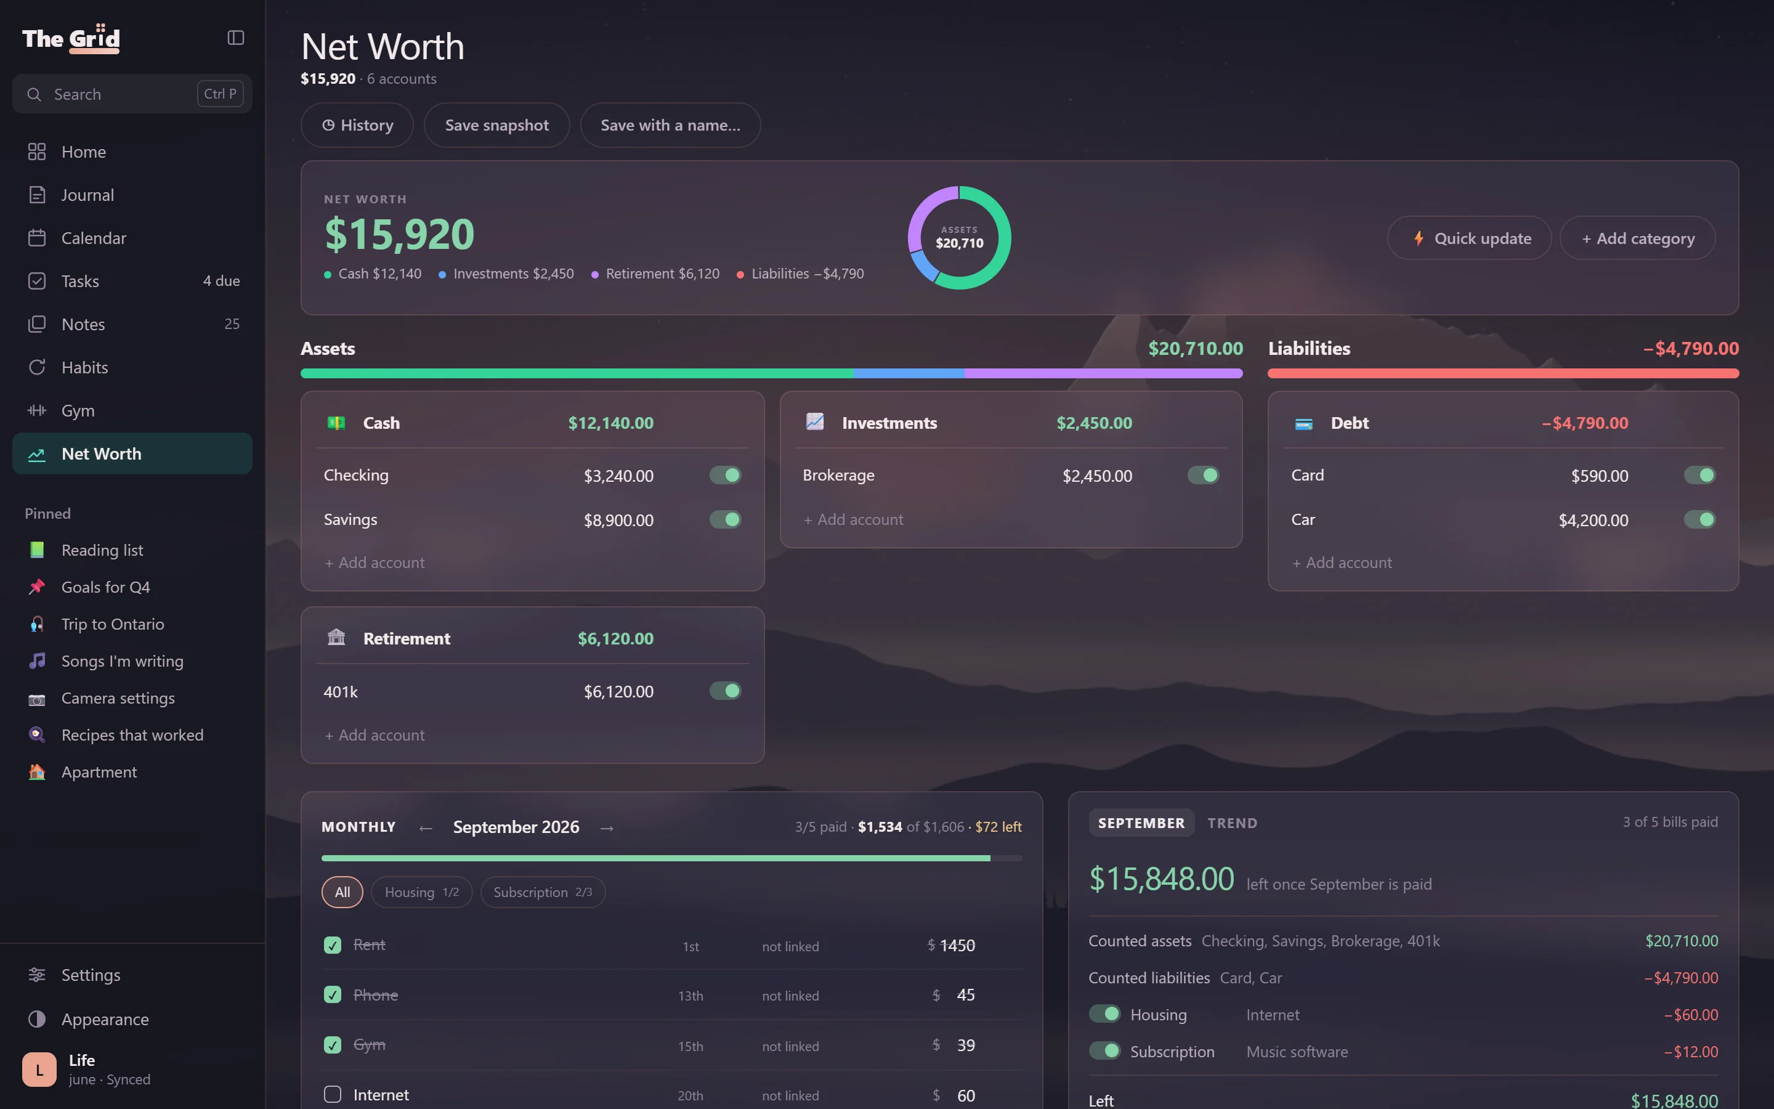Viewport: 1774px width, 1109px height.
Task: Go to the Habits page
Action: click(132, 367)
